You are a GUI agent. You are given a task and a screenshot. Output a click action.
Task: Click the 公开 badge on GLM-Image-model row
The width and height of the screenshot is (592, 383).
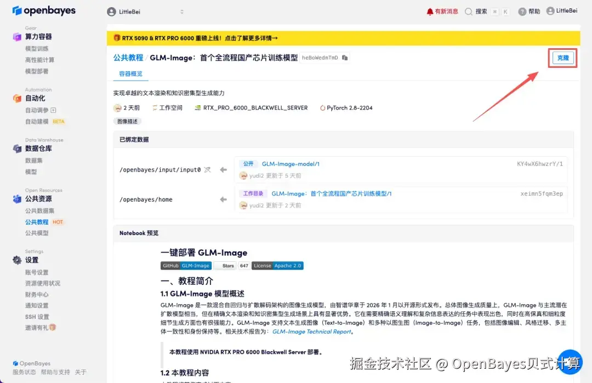248,164
